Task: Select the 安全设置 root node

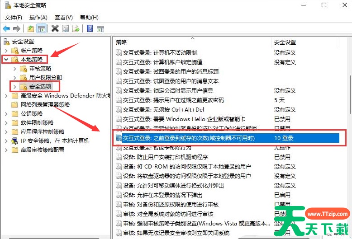Action: click(x=23, y=42)
